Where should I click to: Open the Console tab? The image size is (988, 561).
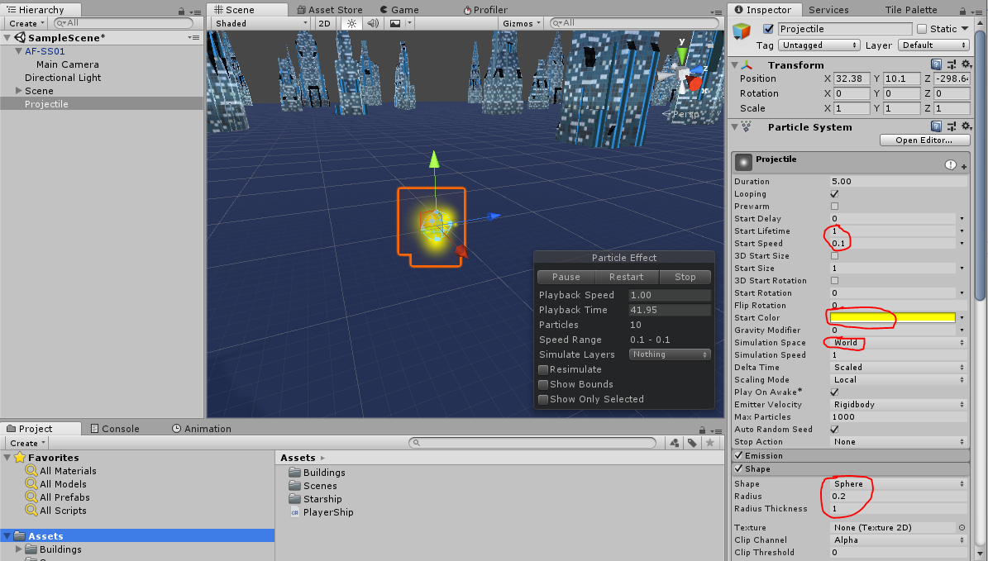click(115, 429)
